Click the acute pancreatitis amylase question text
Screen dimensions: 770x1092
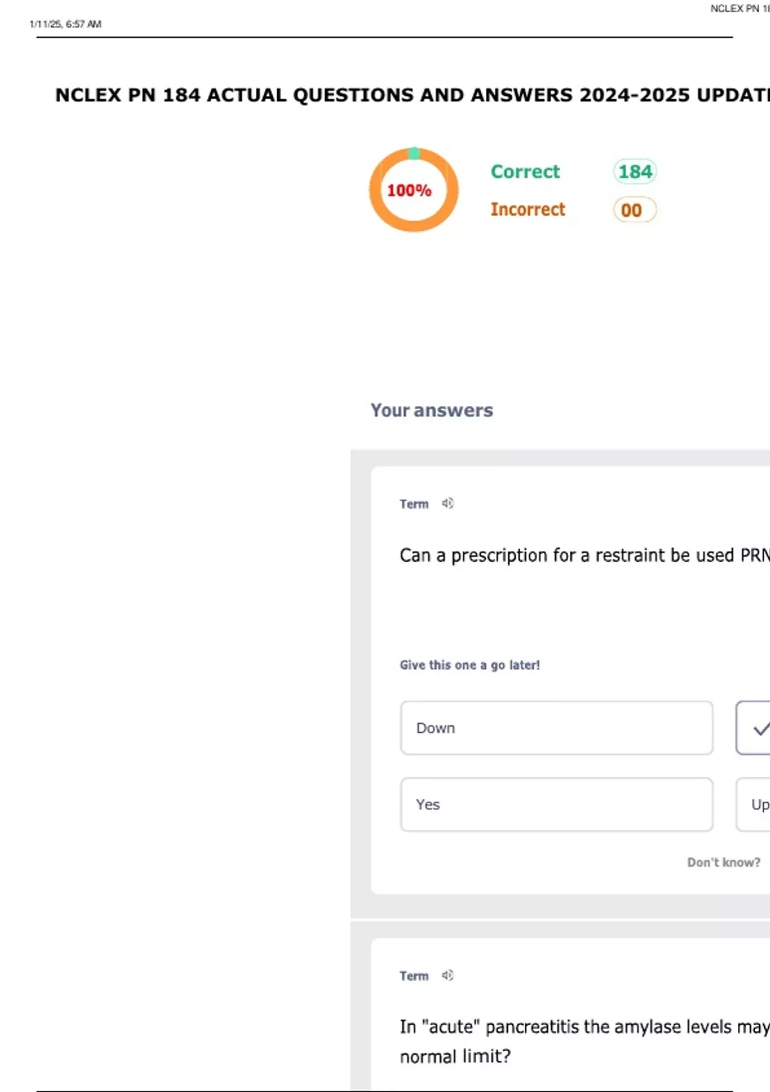click(x=585, y=1041)
